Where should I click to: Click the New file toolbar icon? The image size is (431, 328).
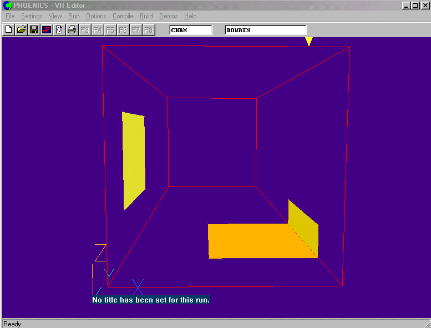point(8,30)
